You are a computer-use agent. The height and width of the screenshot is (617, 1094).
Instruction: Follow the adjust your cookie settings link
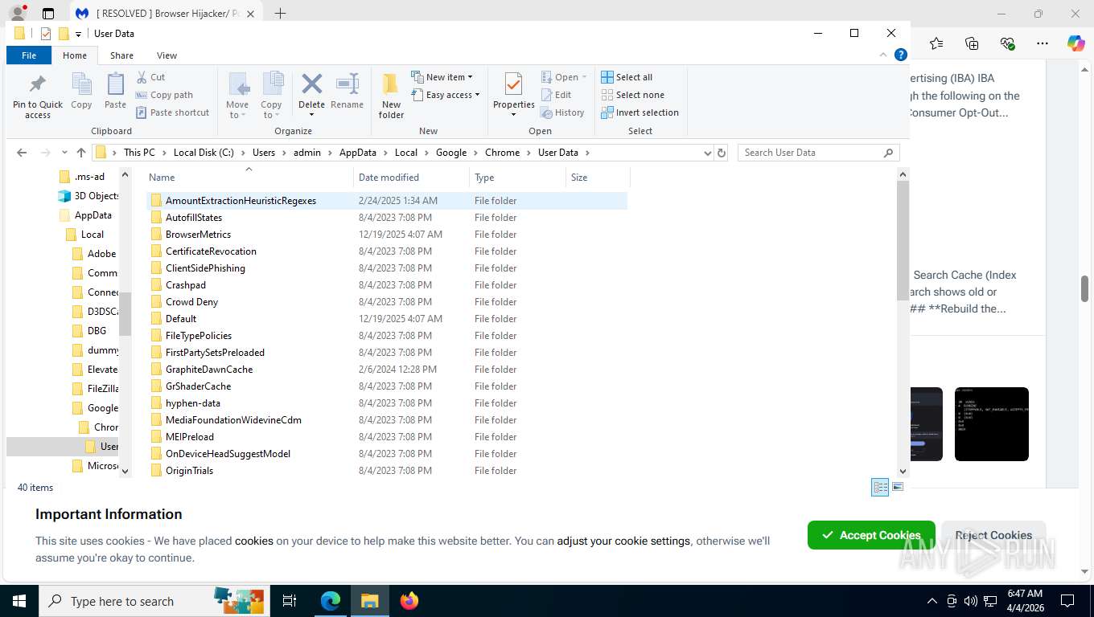click(623, 541)
